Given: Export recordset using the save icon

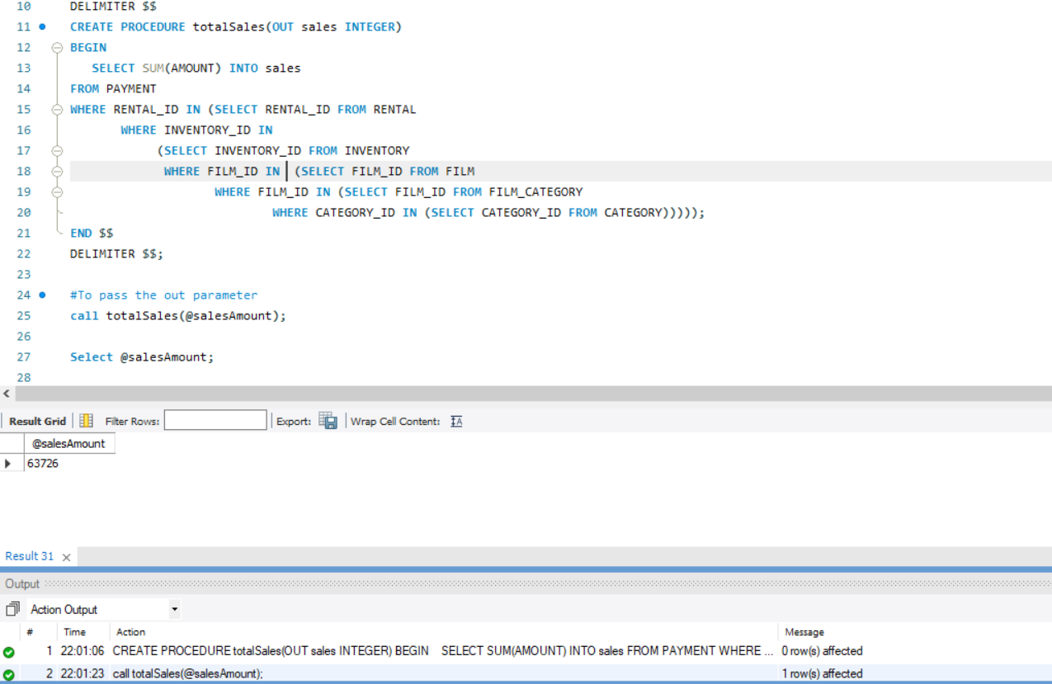Looking at the screenshot, I should [x=328, y=421].
